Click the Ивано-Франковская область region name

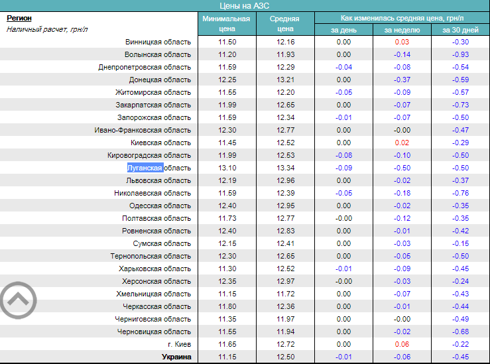[143, 130]
